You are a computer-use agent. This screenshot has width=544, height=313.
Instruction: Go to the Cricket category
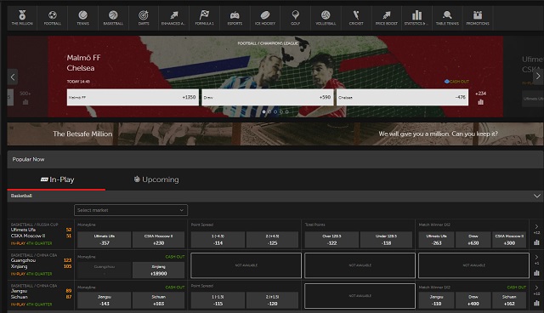pos(356,18)
